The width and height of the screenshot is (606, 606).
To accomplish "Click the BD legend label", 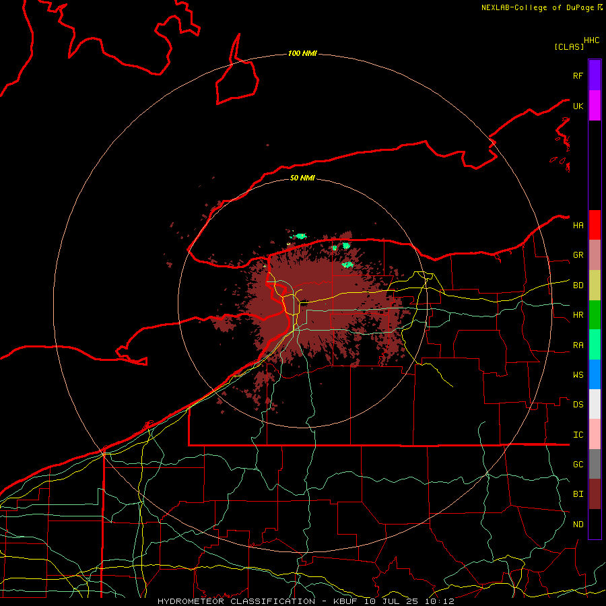I will tap(578, 285).
